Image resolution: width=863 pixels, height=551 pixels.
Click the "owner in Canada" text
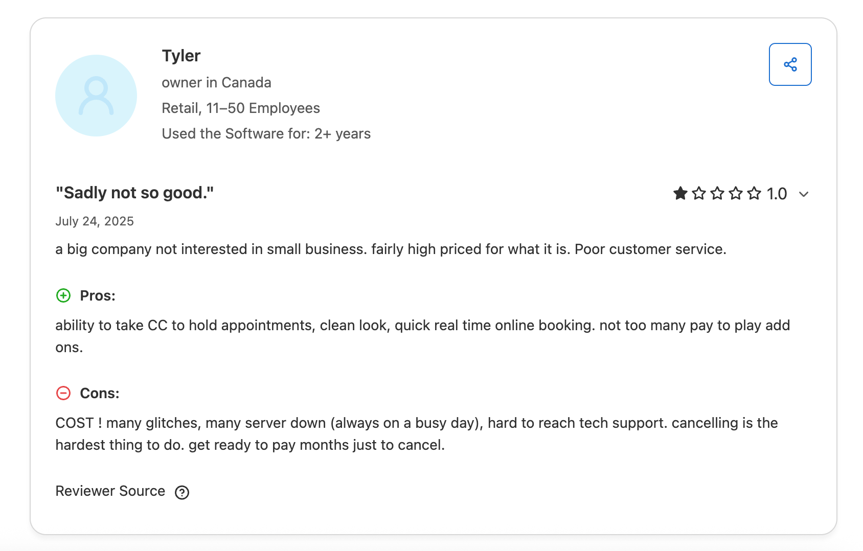(x=216, y=83)
